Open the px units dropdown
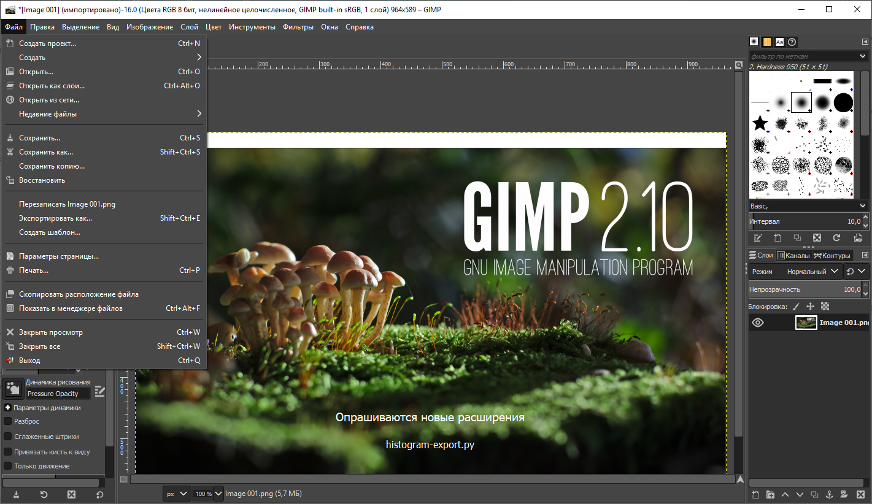The image size is (872, 504). point(176,494)
